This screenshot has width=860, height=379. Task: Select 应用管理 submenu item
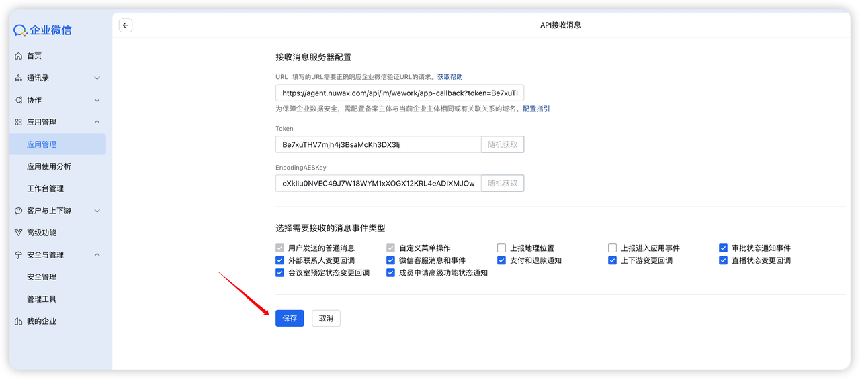pyautogui.click(x=58, y=144)
